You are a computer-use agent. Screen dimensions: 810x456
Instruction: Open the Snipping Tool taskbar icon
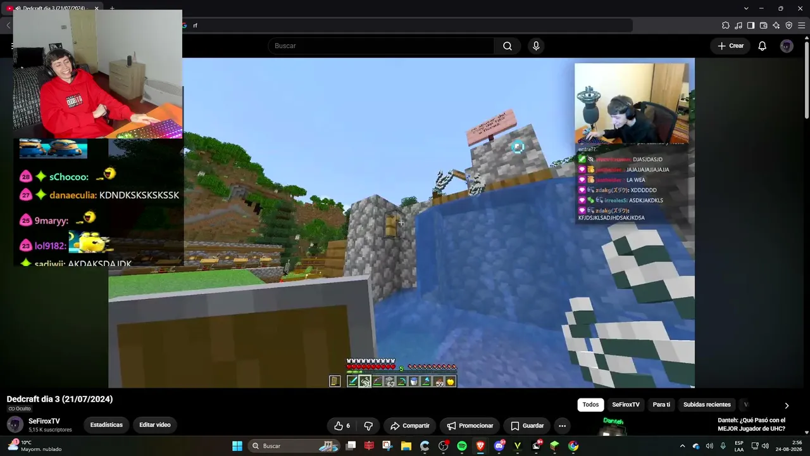387,446
